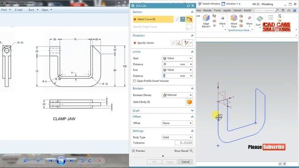Open the Print menu in Photo Viewer
299x168 pixels.
pyautogui.click(x=6, y=10)
